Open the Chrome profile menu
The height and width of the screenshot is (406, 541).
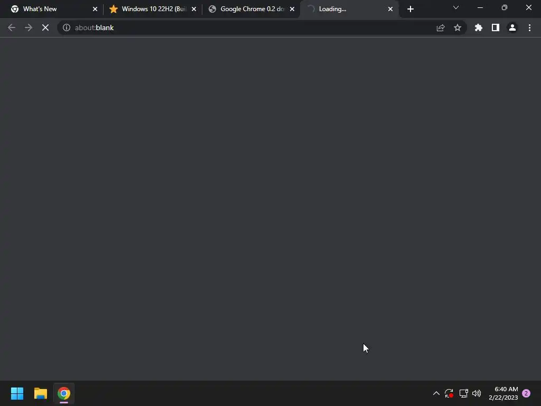[x=512, y=27]
